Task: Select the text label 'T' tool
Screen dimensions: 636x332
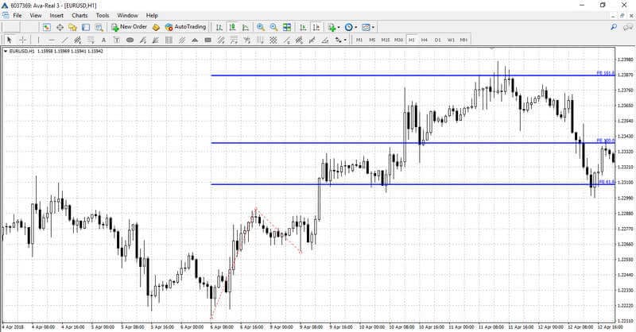Action: pyautogui.click(x=116, y=40)
